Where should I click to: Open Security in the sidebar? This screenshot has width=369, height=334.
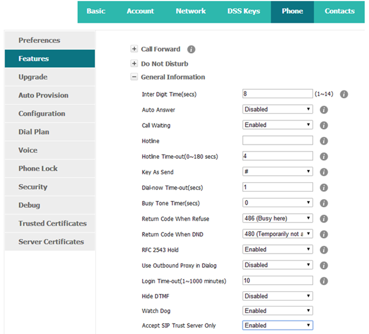50,187
